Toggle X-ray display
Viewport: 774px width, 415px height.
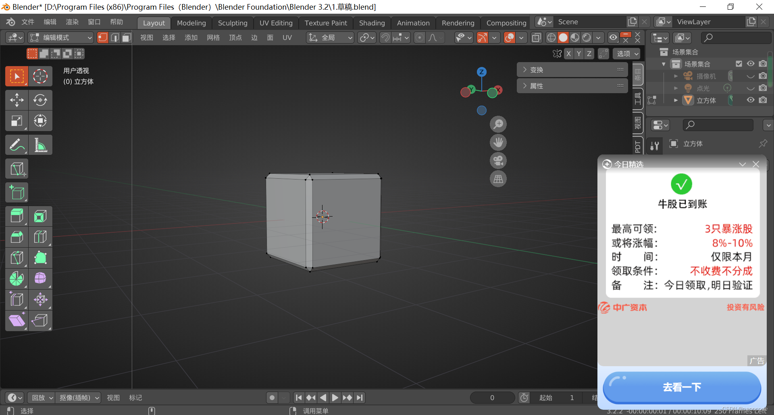[x=536, y=38]
